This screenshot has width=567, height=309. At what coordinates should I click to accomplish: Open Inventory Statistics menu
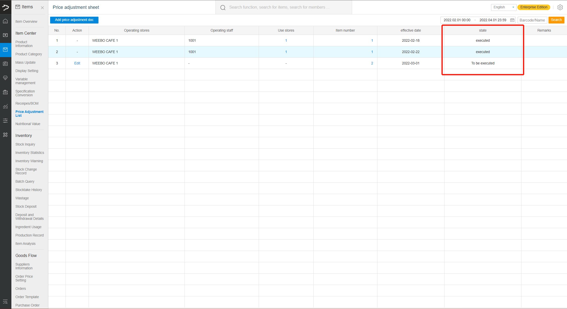point(30,153)
